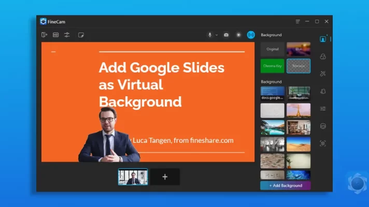Select the Remove background option
This screenshot has width=369, height=207.
click(x=299, y=66)
